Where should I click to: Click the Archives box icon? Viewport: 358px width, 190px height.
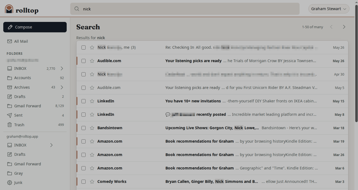[x=10, y=87]
